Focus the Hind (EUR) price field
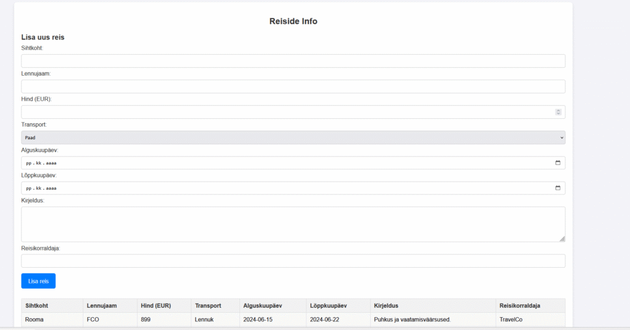This screenshot has width=630, height=330. pyautogui.click(x=283, y=112)
